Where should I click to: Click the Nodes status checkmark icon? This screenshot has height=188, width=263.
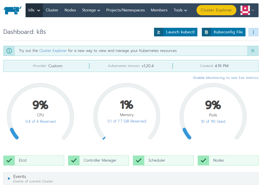point(203,161)
